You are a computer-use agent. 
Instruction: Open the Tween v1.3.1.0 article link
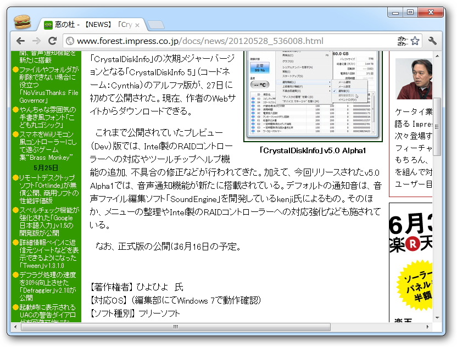coord(48,254)
